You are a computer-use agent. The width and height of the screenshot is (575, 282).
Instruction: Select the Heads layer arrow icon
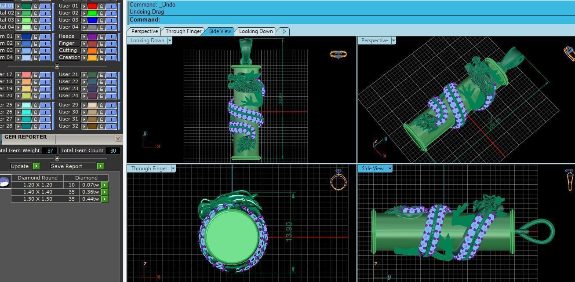[84, 37]
